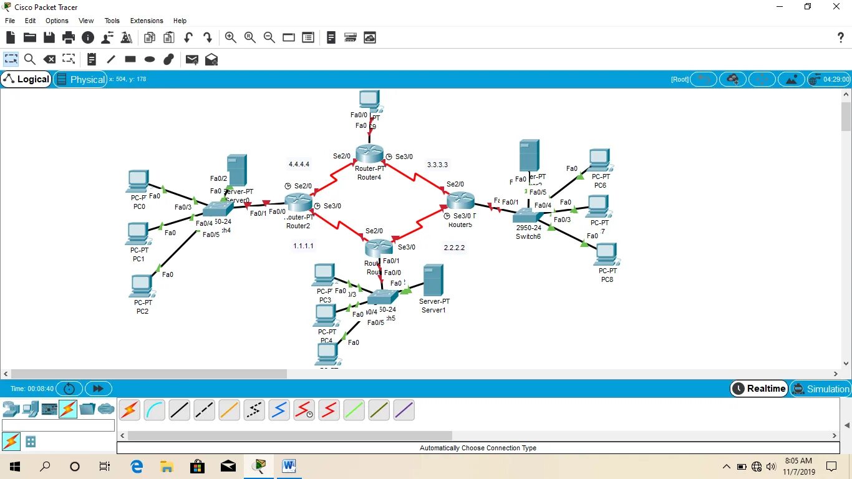
Task: Switch to Realtime mode
Action: tap(758, 389)
